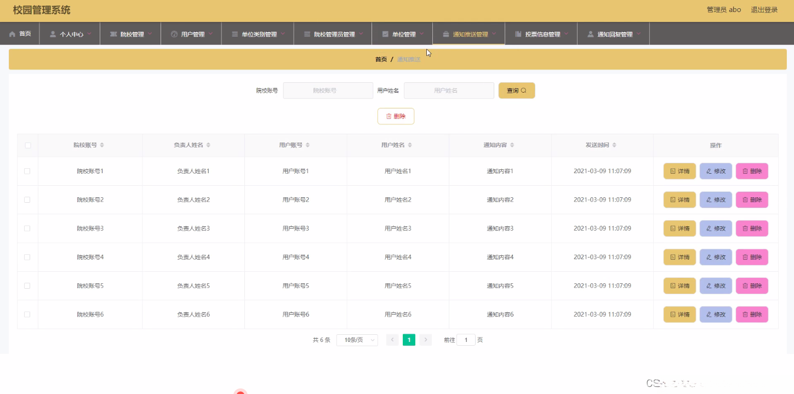Open the 用户管理 menu
Image resolution: width=794 pixels, height=394 pixels.
191,34
